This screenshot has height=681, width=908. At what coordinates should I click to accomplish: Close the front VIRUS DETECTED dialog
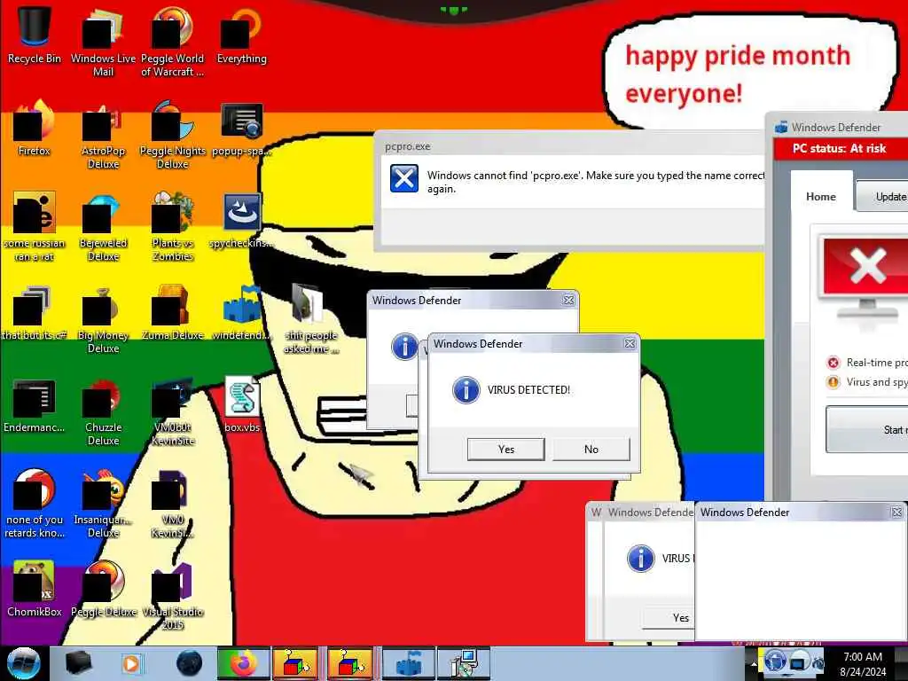point(630,343)
